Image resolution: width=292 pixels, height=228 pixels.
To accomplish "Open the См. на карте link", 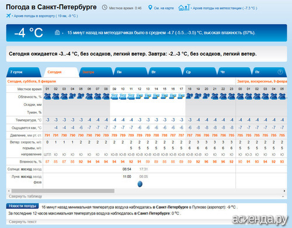I will (164, 8).
